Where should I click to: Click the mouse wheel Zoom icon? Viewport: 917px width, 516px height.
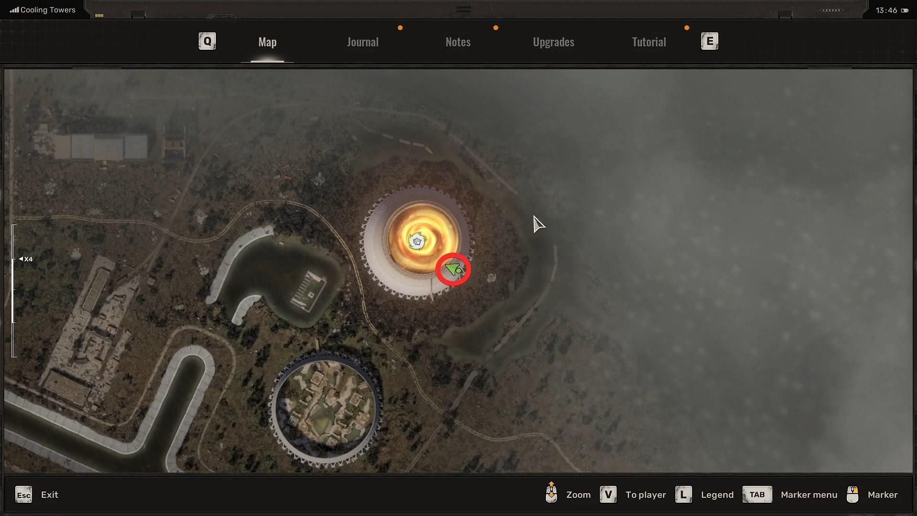tap(551, 492)
